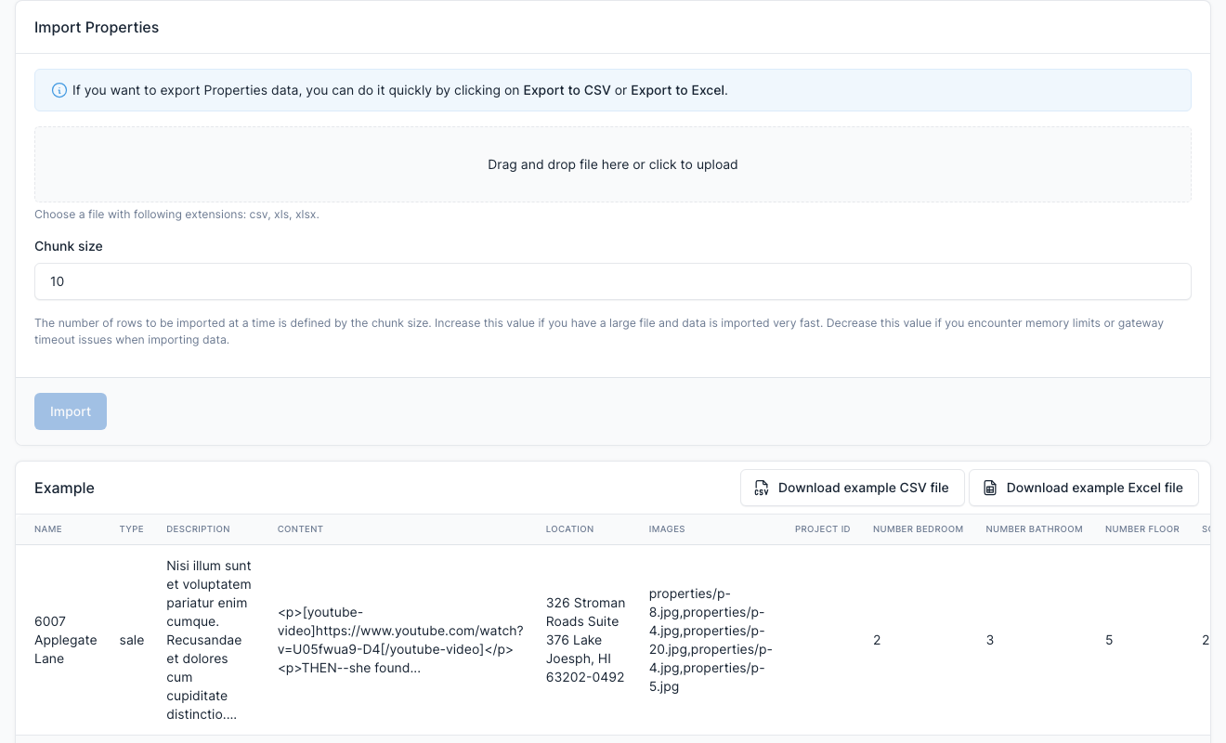The image size is (1226, 743).
Task: Click the 326 Stroman Roads location cell
Action: tap(586, 640)
